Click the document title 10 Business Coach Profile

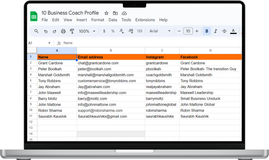pos(70,13)
